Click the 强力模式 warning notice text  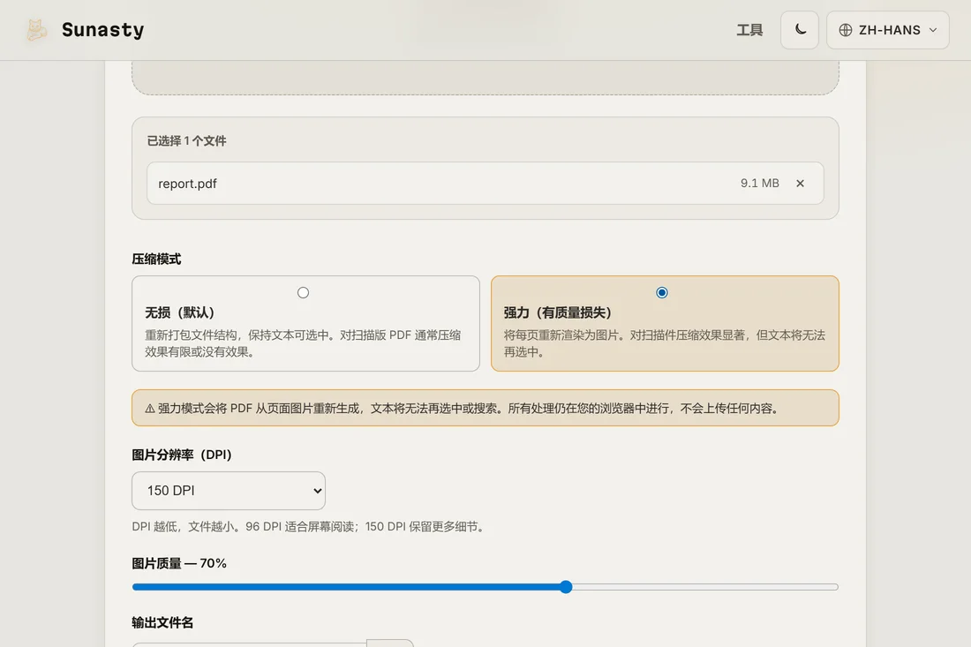pyautogui.click(x=462, y=409)
